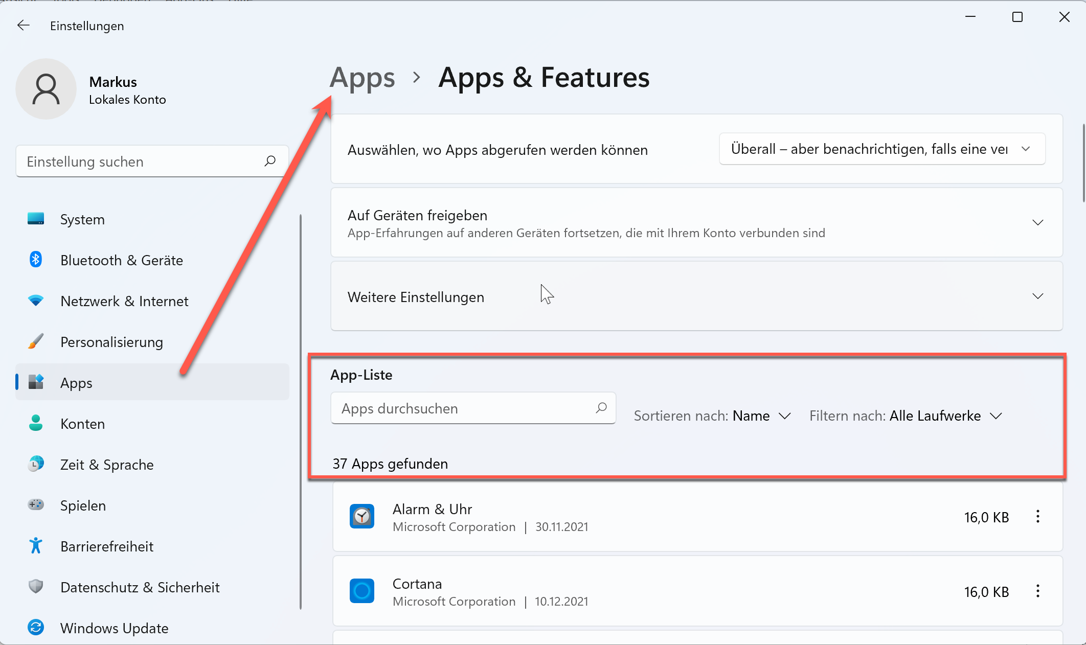Open Zeit & Sprache settings
The width and height of the screenshot is (1086, 645).
click(152, 464)
